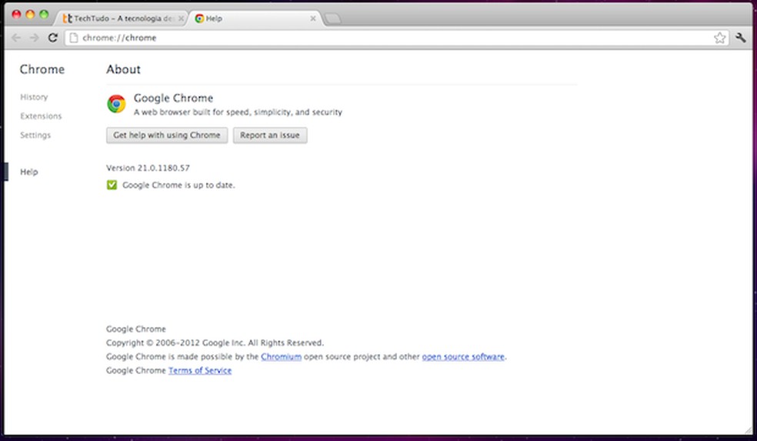Click the Chrome sidebar heading
757x441 pixels.
coord(42,69)
